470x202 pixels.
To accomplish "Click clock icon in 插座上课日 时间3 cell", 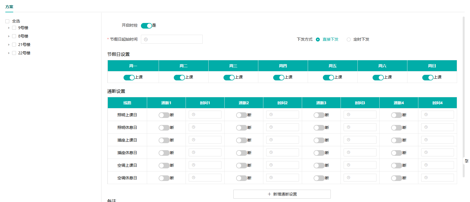I will (x=348, y=140).
